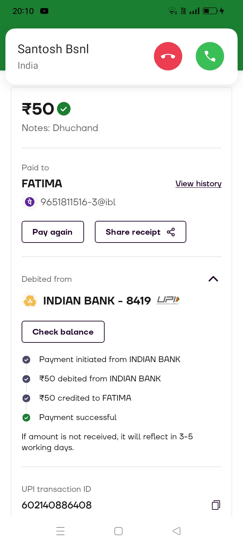Image resolution: width=243 pixels, height=546 pixels.
Task: Tap the share icon in Share receipt
Action: 171,232
